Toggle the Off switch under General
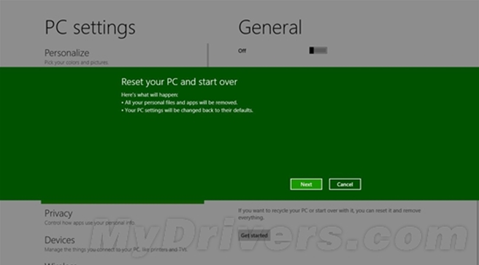Image resolution: width=479 pixels, height=265 pixels. point(318,50)
